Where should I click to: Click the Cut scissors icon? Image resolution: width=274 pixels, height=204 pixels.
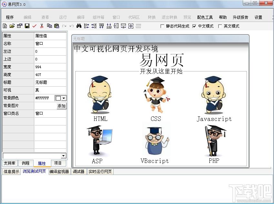click(x=42, y=26)
